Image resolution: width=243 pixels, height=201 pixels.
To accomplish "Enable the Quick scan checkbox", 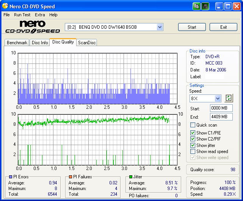I will click(193, 125).
